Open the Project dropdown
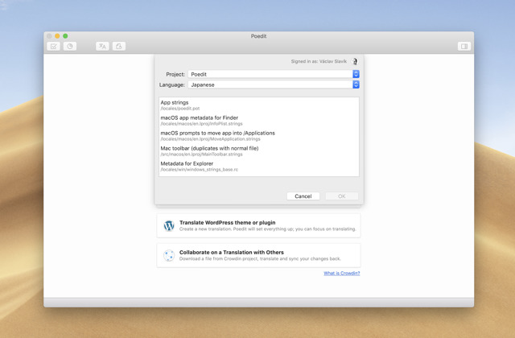This screenshot has width=515, height=338. [274, 74]
